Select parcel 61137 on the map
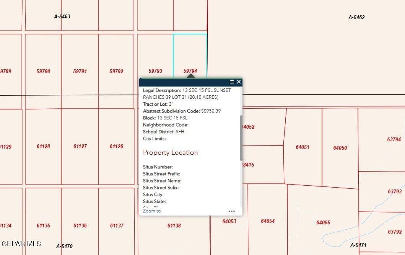Viewport: 405px width, 255px height. point(117,226)
